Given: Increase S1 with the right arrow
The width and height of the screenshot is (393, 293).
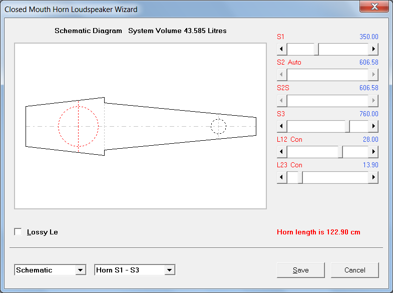Looking at the screenshot, I should [373, 49].
